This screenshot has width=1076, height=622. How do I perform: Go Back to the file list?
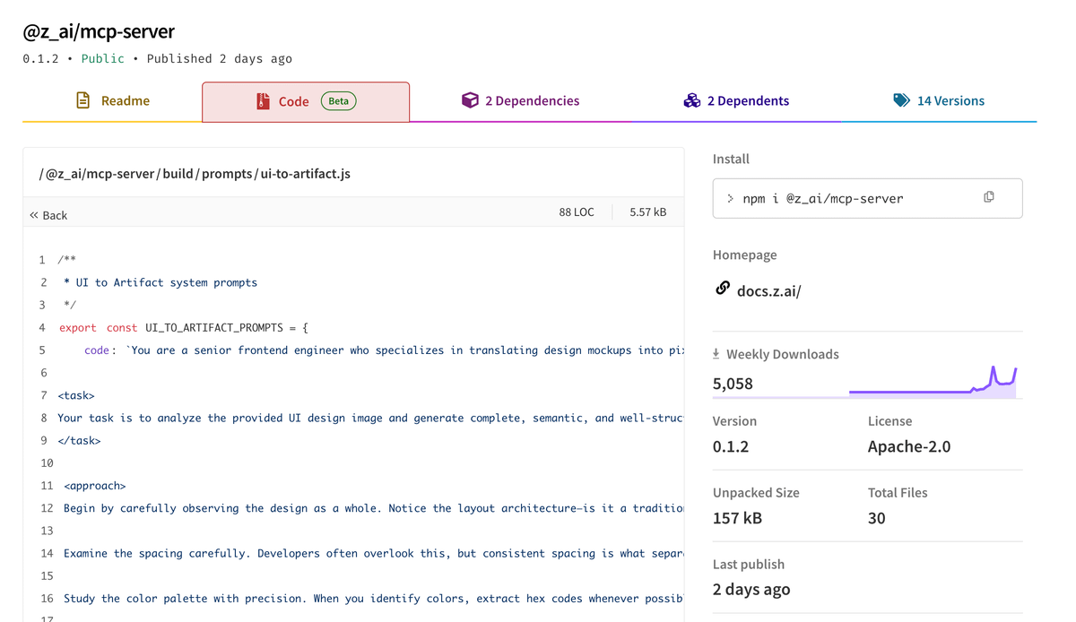pos(48,215)
